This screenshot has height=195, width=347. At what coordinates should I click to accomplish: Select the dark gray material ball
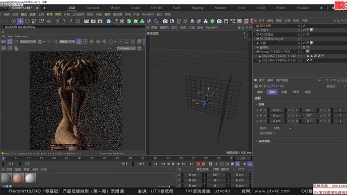(6, 178)
